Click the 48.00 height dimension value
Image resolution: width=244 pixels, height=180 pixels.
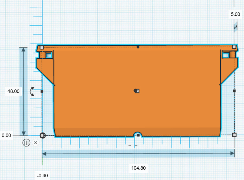click(x=13, y=91)
